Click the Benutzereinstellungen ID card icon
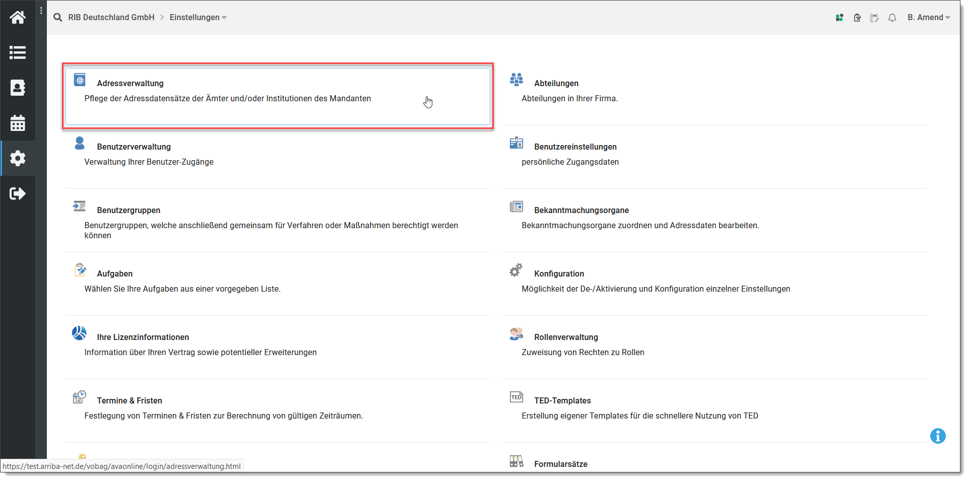 (517, 143)
